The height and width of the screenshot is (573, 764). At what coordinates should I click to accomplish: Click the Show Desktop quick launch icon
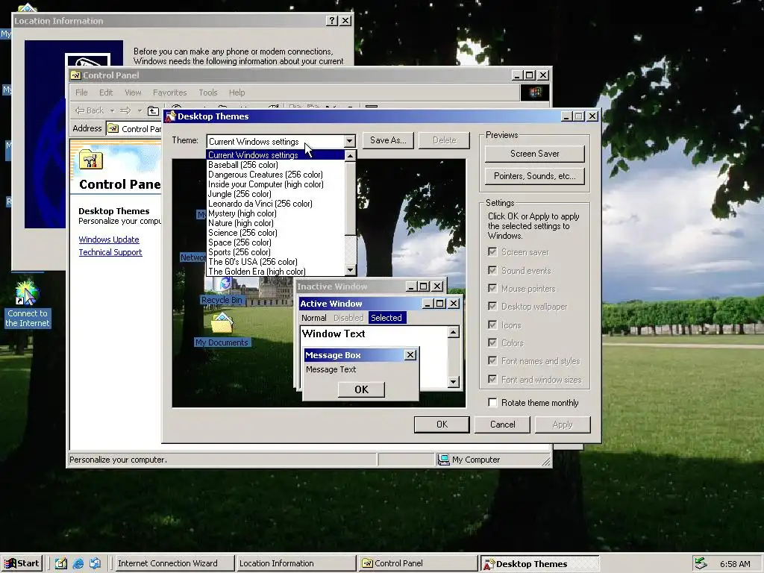(61, 564)
